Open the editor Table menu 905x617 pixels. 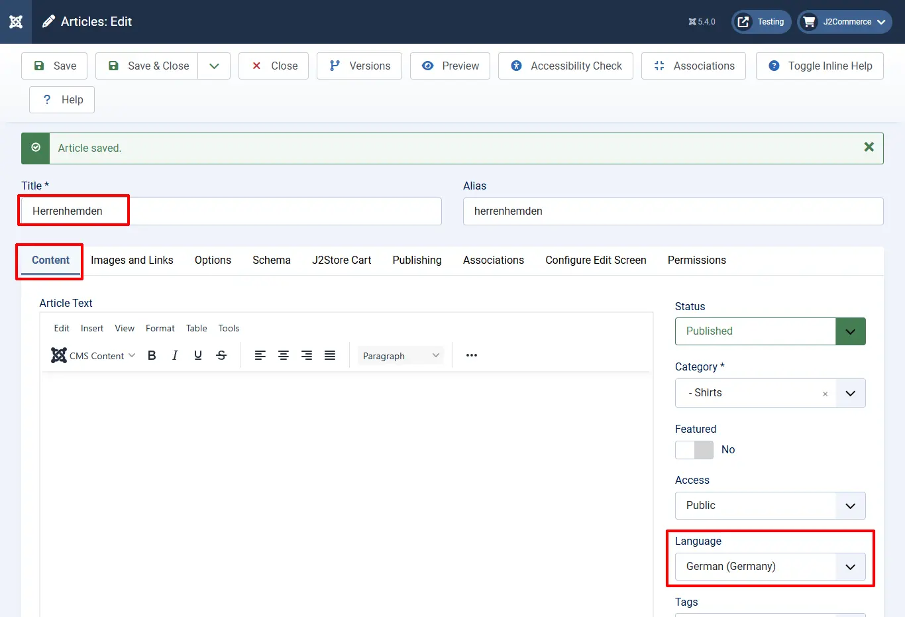click(197, 328)
